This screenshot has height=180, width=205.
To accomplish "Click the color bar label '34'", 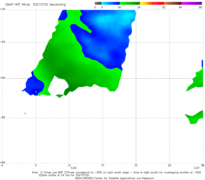I will (139, 7).
